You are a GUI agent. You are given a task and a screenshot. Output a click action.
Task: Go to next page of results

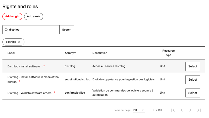pos(190,110)
